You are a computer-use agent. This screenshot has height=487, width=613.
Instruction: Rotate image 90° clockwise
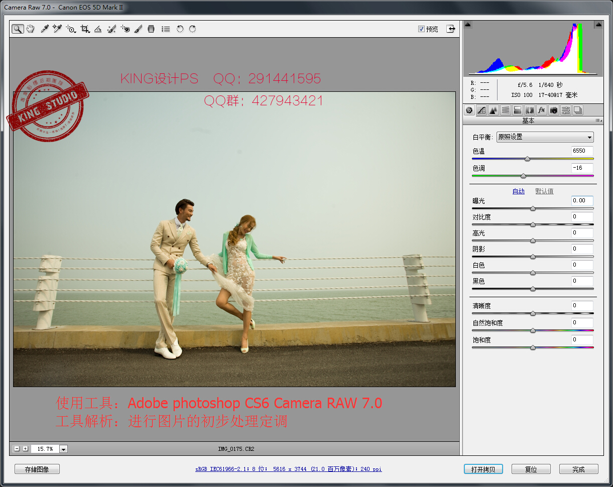[x=192, y=29]
